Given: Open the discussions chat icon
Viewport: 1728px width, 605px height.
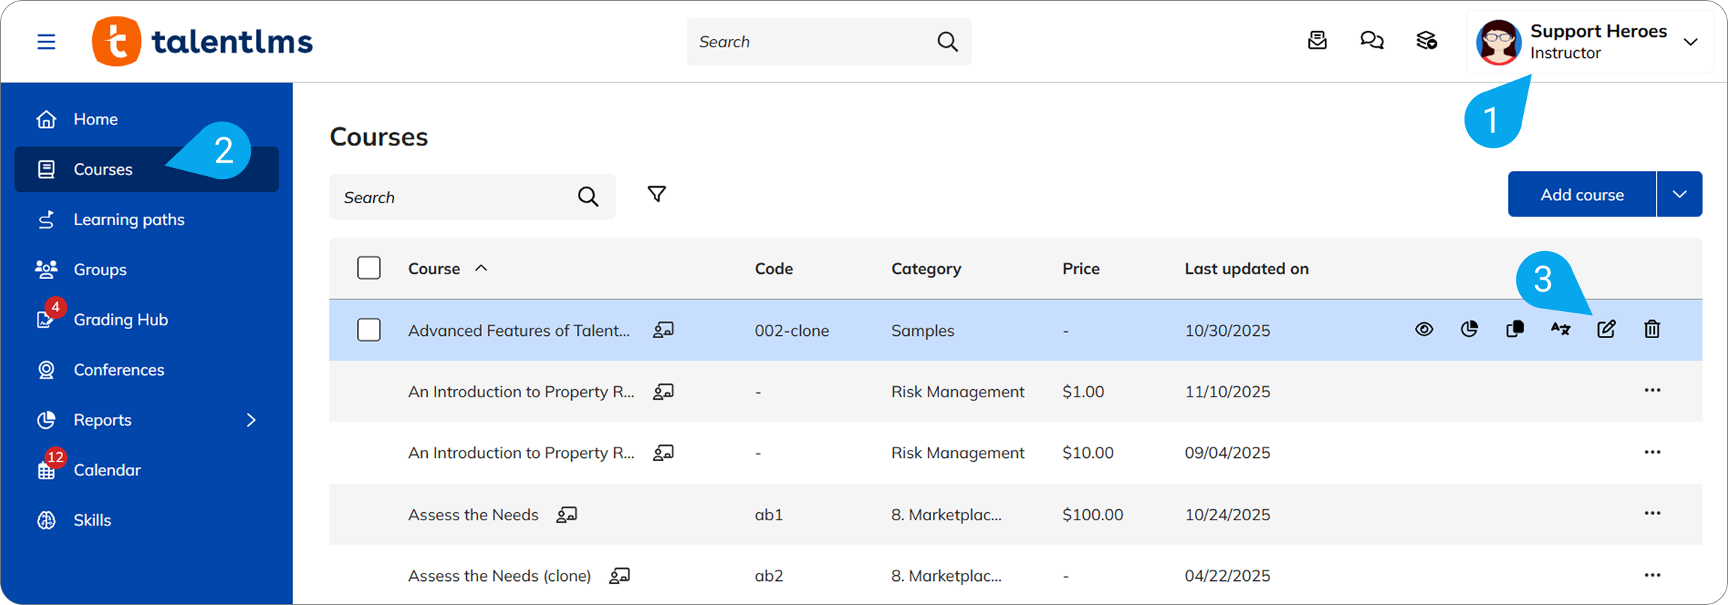Looking at the screenshot, I should tap(1371, 40).
